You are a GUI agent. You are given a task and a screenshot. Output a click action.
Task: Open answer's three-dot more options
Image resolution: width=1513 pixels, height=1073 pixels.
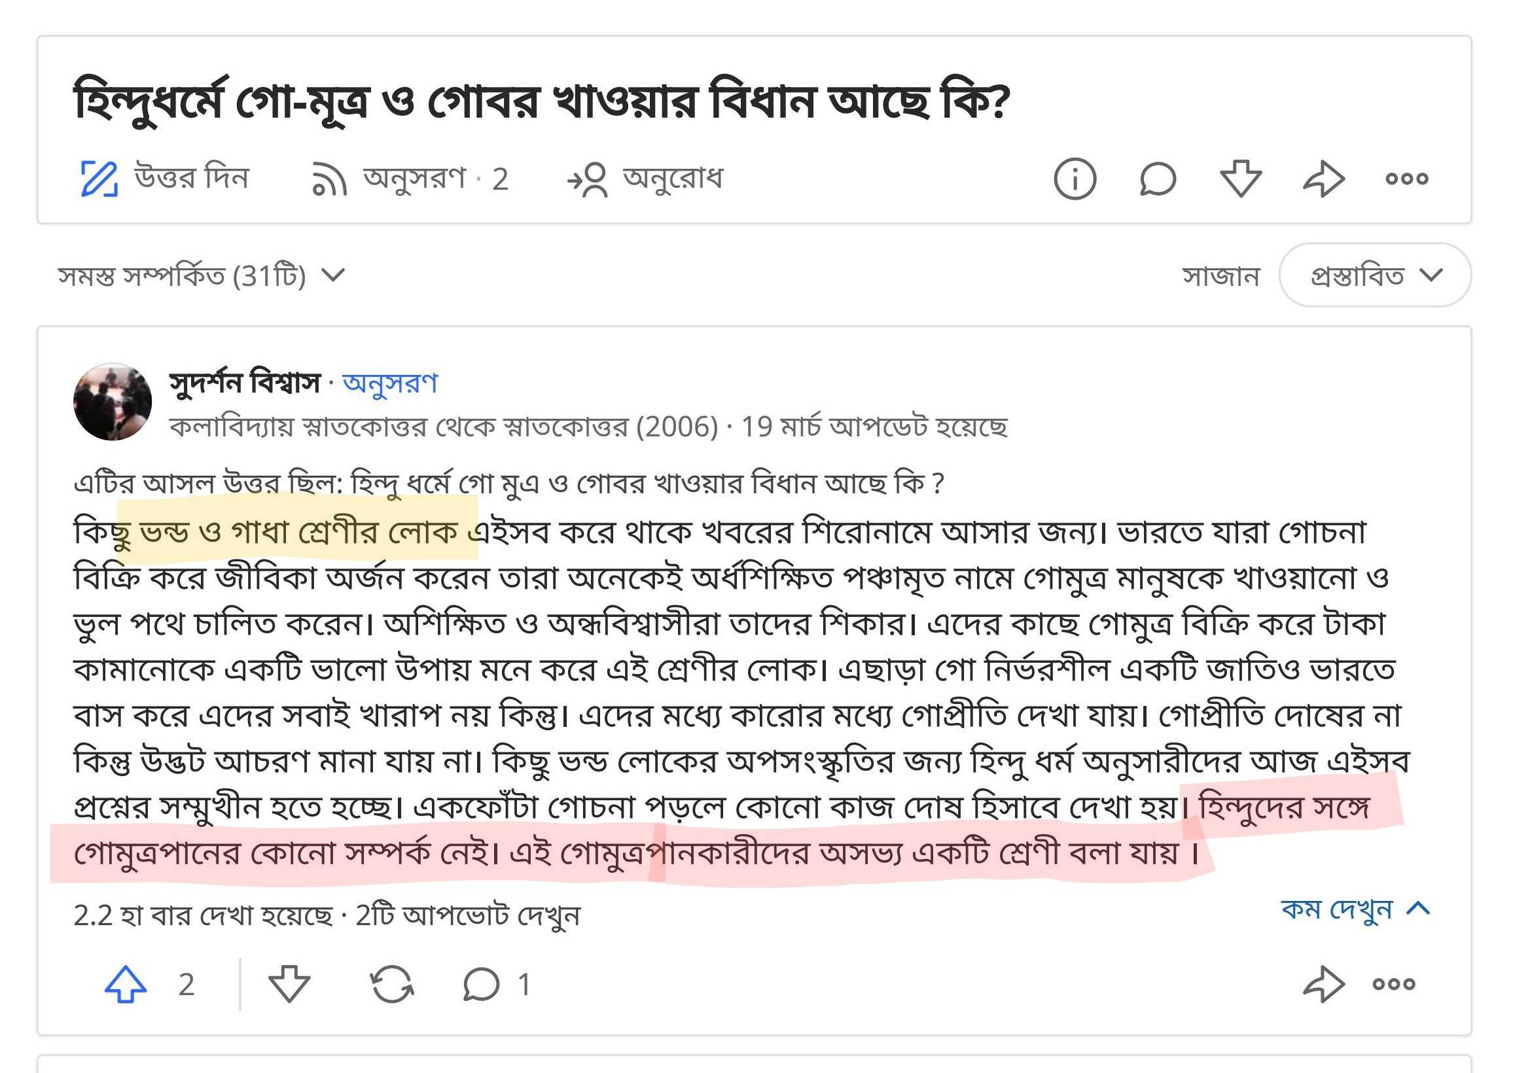pos(1393,985)
